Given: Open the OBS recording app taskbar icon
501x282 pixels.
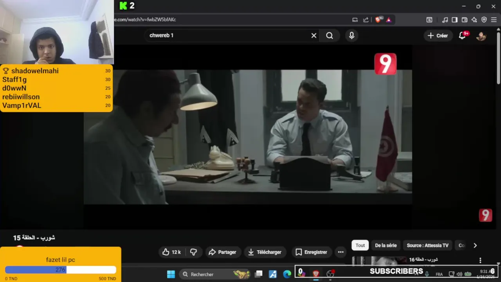Looking at the screenshot, I should 330,274.
